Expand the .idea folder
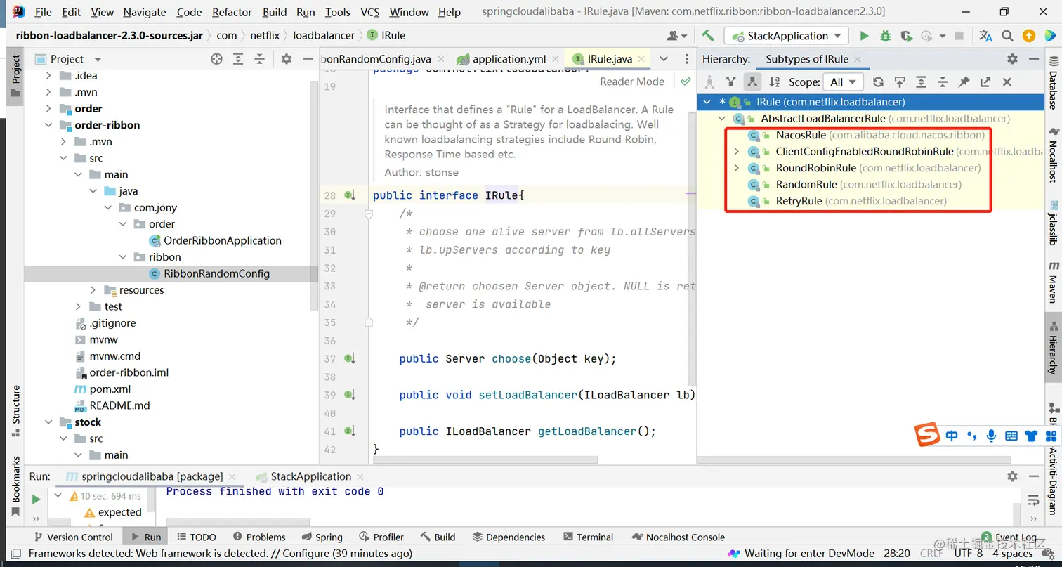 pyautogui.click(x=48, y=76)
